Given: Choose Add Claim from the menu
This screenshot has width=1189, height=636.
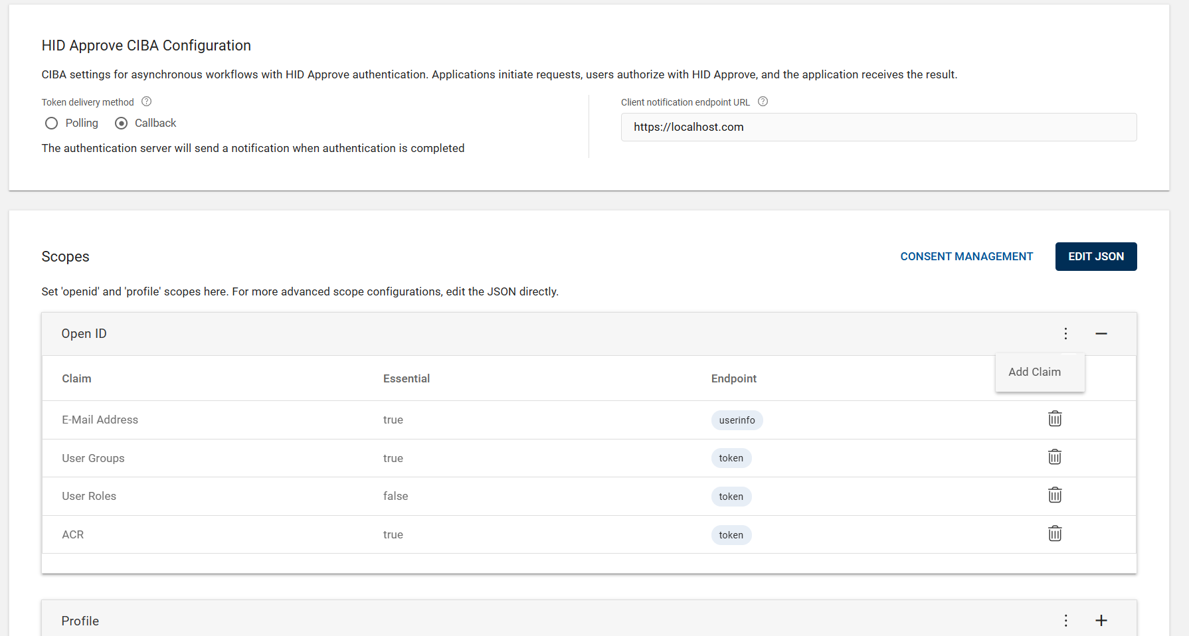Looking at the screenshot, I should coord(1034,372).
